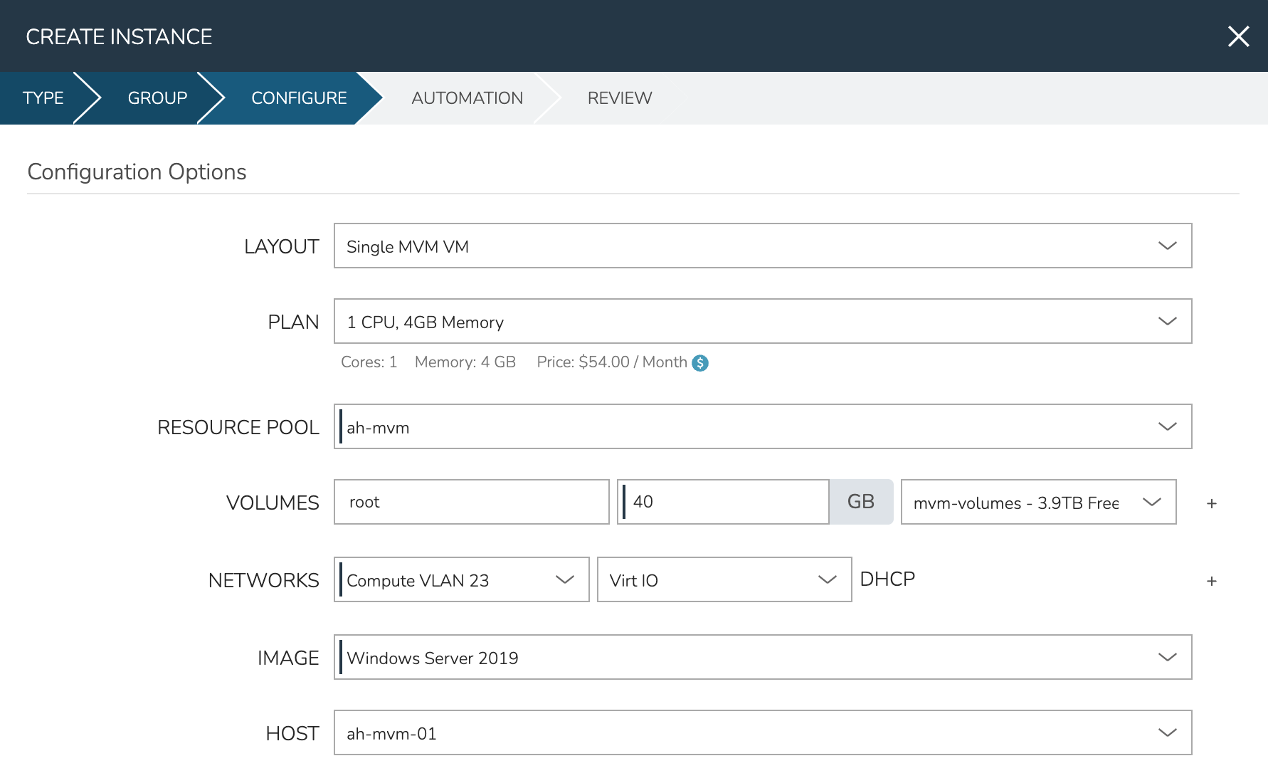Go to the Type wizard step

(x=43, y=98)
